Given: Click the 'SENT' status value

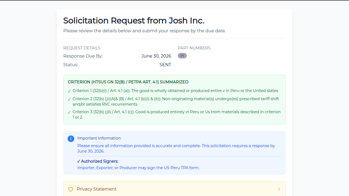Looking at the screenshot, I should point(165,65).
